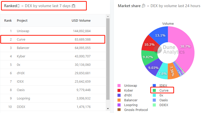Click the Oasis legend label
This screenshot has height=113, width=203.
(164, 100)
